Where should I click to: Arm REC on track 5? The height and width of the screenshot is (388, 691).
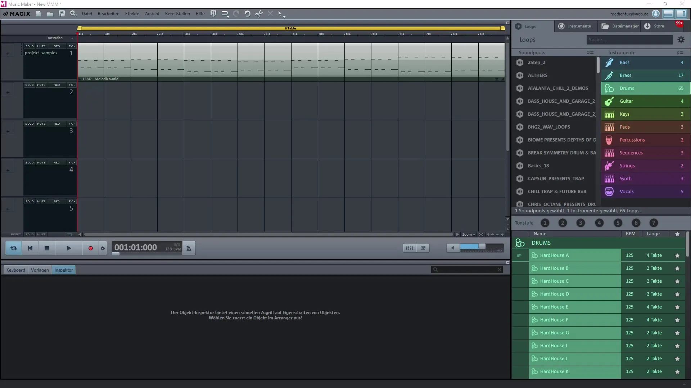(57, 202)
